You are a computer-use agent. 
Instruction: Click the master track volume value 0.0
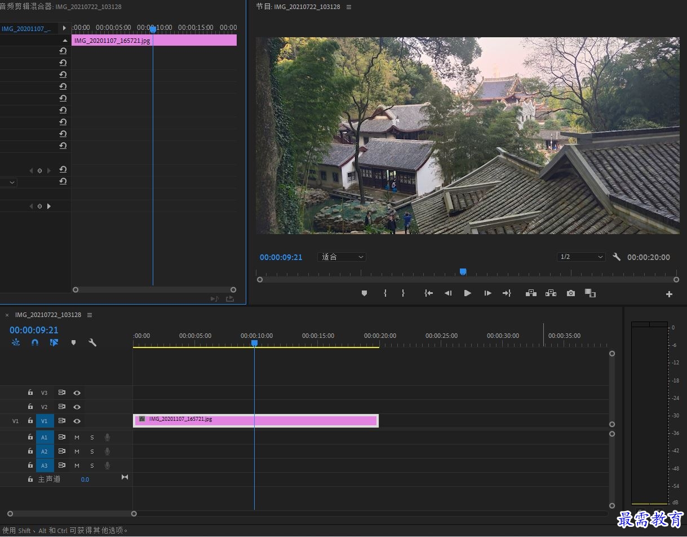85,479
